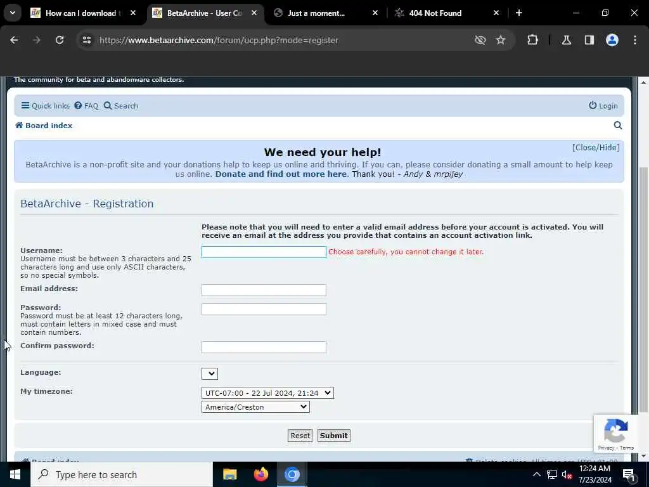Open 'Donate and find out more here' link
649x487 pixels.
coord(281,174)
